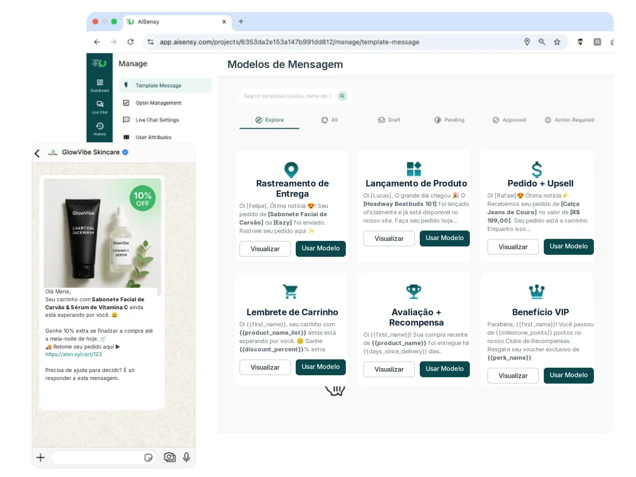Click Usar Modelo for Benefício VIP
636x477 pixels.
coord(569,375)
